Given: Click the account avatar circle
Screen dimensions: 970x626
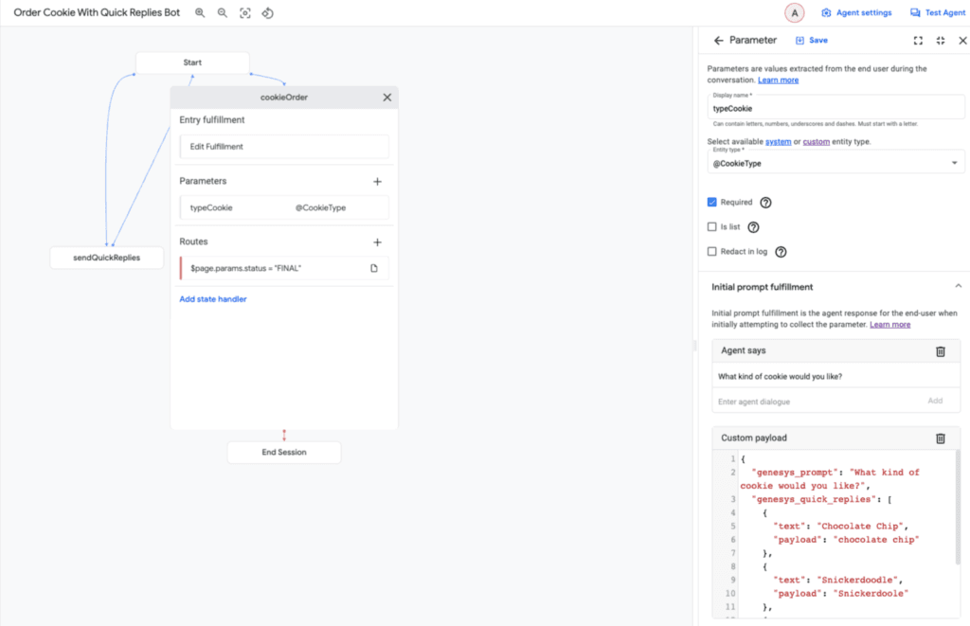Looking at the screenshot, I should coord(795,12).
